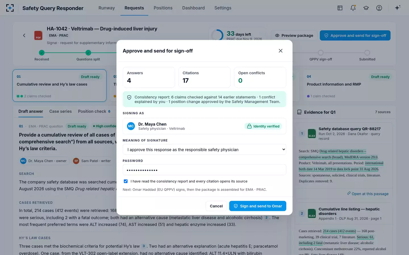Click the Draft ready badge on Q4 card
The image size is (409, 255).
380,77
